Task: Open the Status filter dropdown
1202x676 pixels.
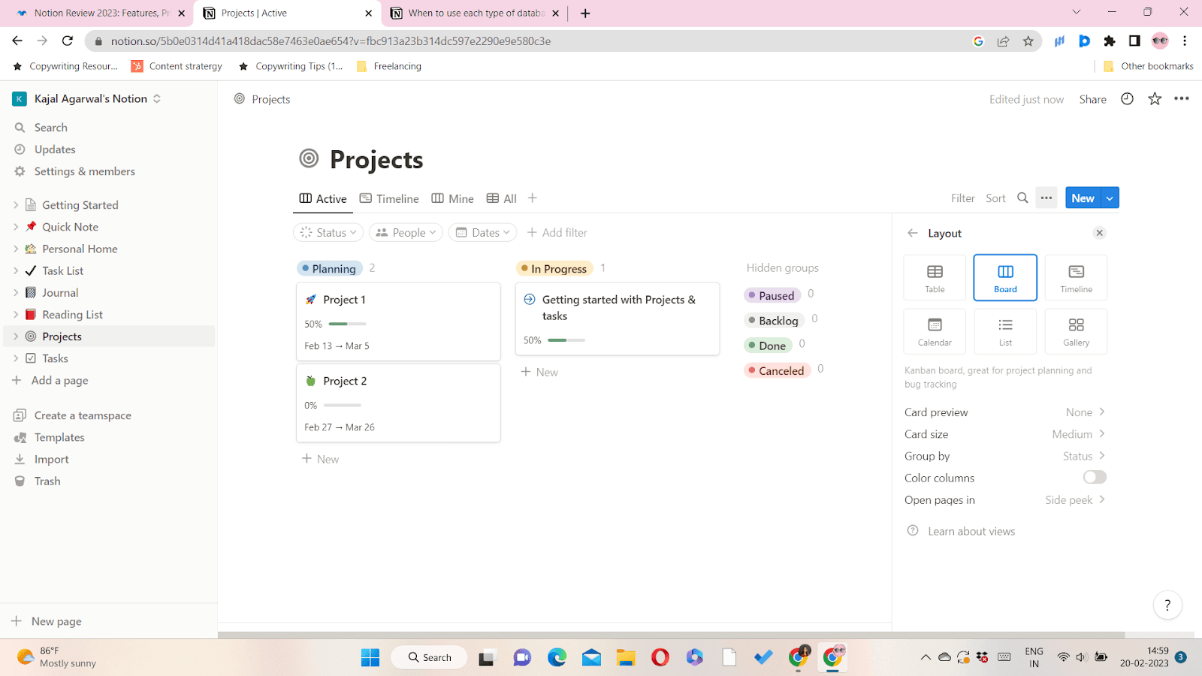Action: [328, 233]
